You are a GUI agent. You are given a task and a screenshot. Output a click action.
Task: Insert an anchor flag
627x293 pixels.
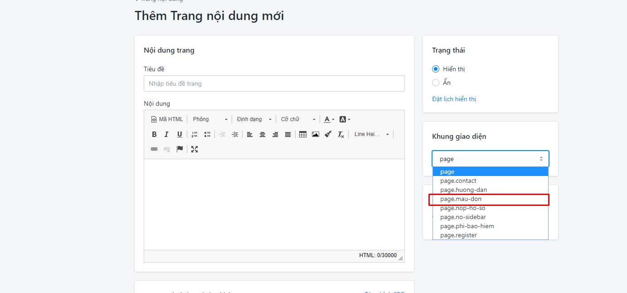tap(180, 149)
